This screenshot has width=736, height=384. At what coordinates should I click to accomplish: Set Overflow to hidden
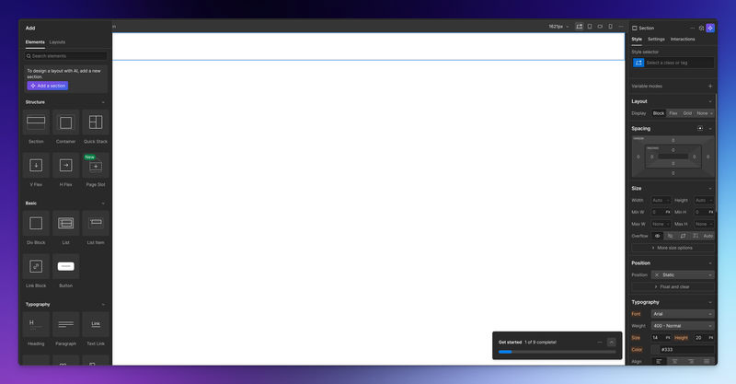pos(671,236)
